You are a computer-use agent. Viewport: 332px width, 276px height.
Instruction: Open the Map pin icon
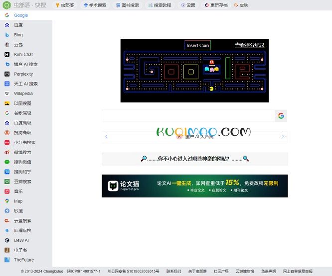(7, 201)
